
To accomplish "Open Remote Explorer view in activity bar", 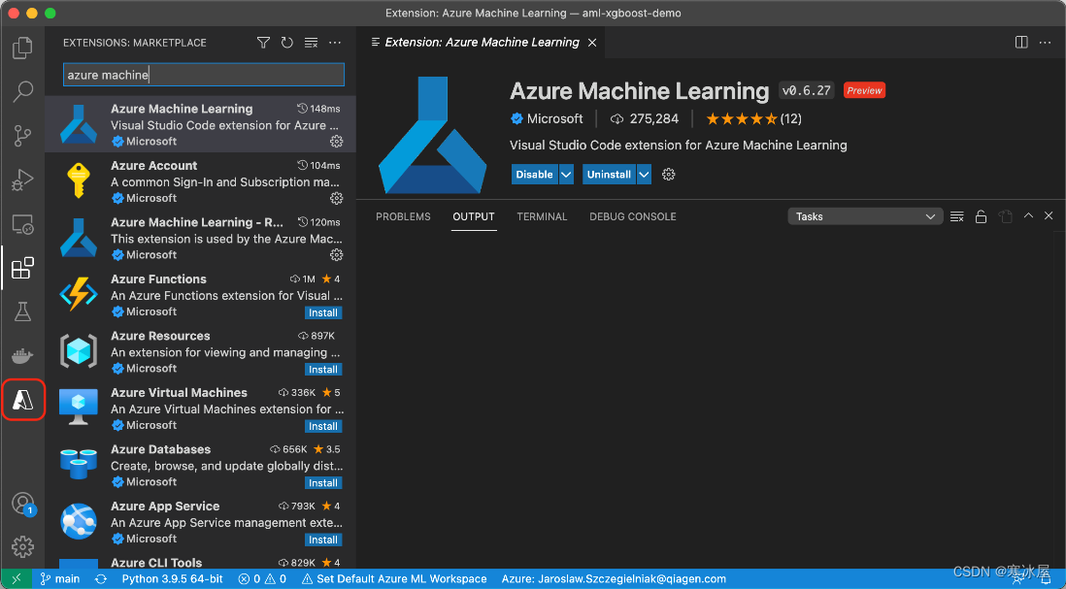I will tap(22, 224).
